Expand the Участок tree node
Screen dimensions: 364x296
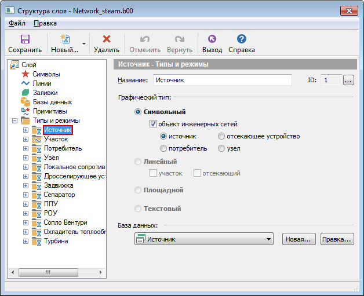26,139
